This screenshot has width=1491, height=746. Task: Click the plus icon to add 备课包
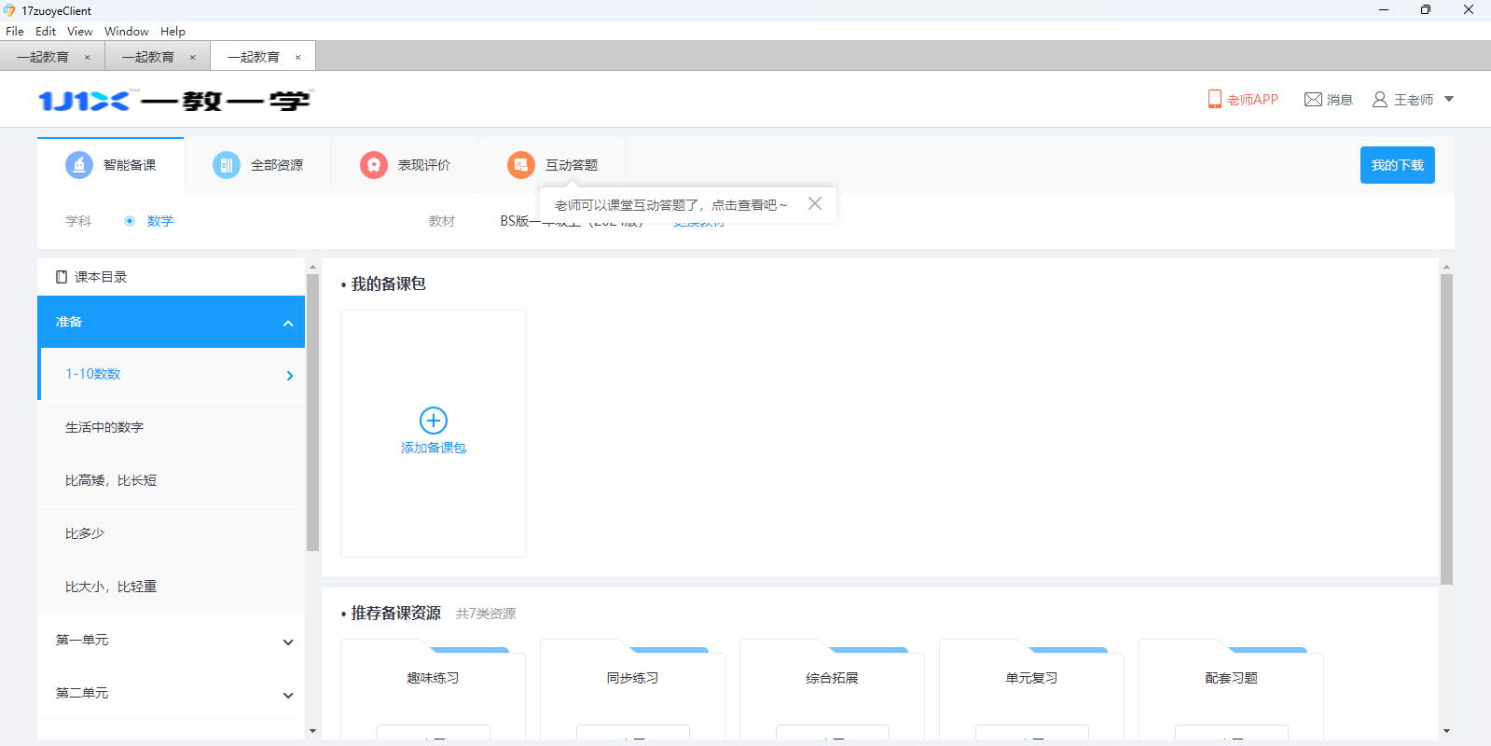pyautogui.click(x=434, y=421)
